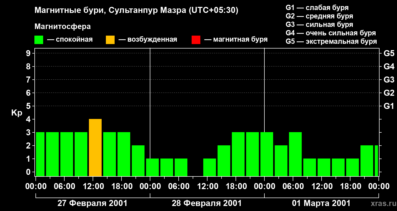Click the date label '01 Марта 2001'

321,203
